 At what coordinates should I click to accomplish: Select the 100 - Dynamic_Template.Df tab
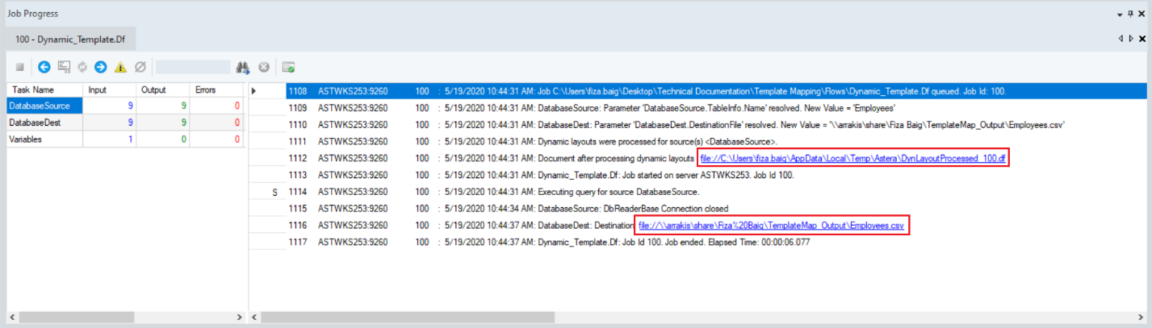click(x=71, y=39)
